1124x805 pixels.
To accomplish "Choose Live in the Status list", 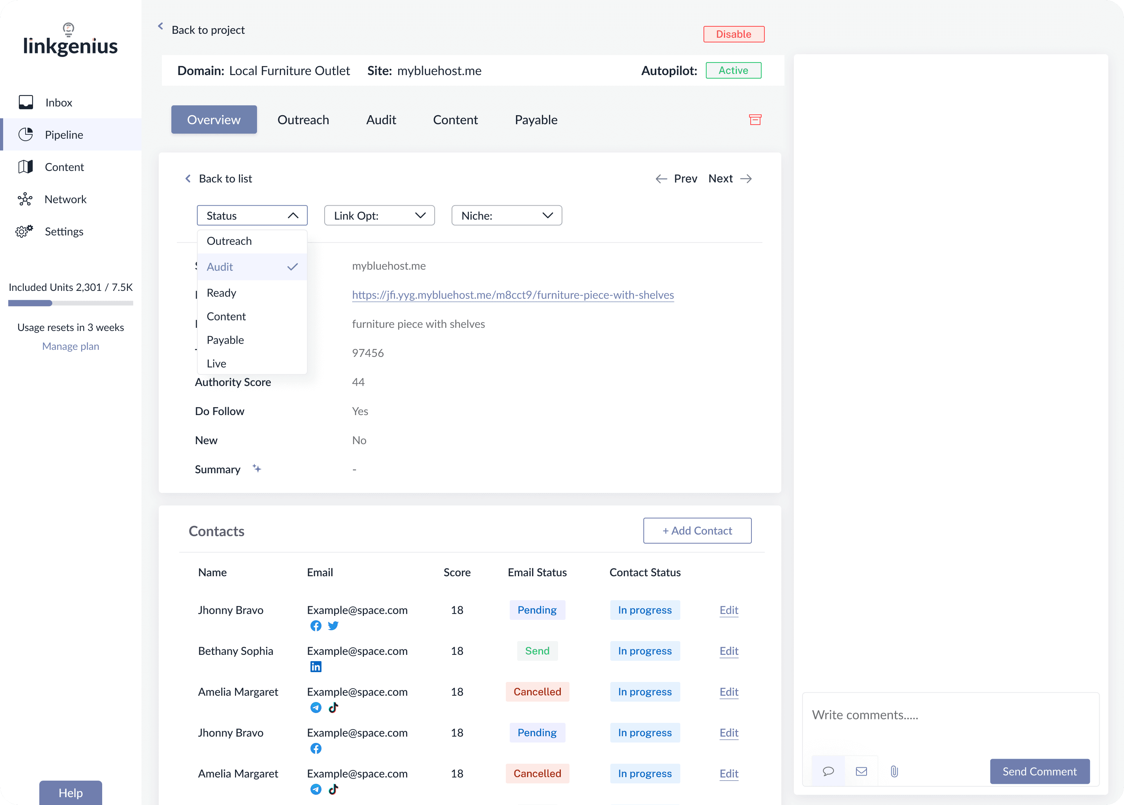I will [x=252, y=363].
